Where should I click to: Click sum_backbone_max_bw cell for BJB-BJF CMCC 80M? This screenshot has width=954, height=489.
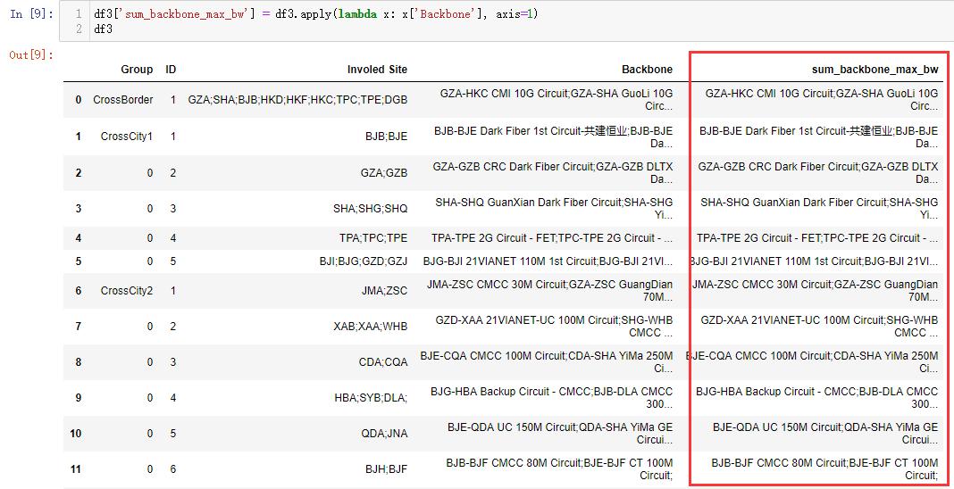(824, 469)
